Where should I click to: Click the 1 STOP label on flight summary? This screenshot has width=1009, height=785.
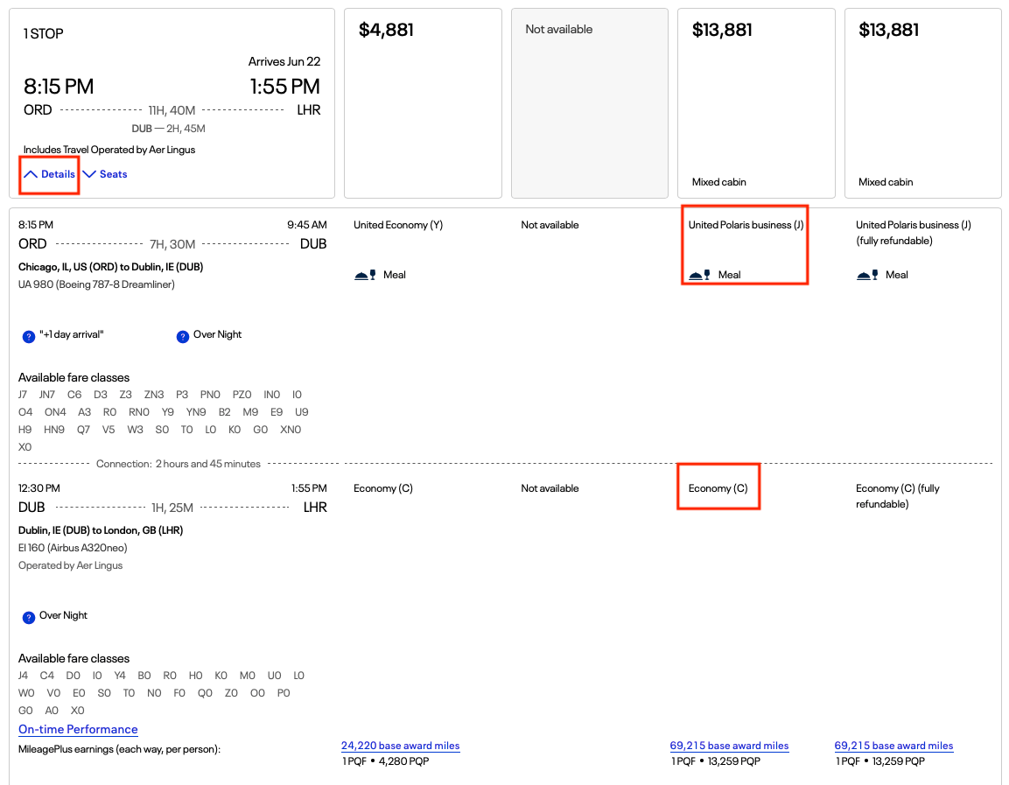[44, 34]
